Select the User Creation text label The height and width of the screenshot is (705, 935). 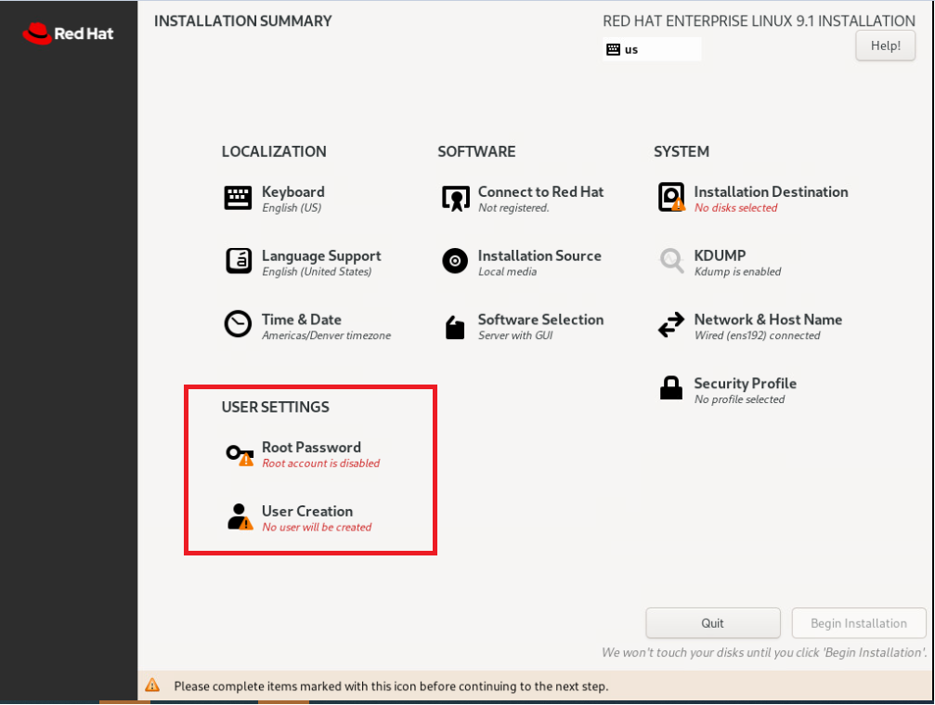coord(307,511)
